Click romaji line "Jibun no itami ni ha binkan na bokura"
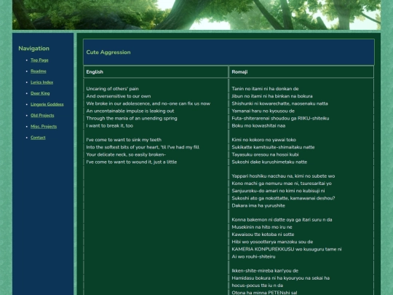This screenshot has height=295, width=393. click(x=272, y=96)
